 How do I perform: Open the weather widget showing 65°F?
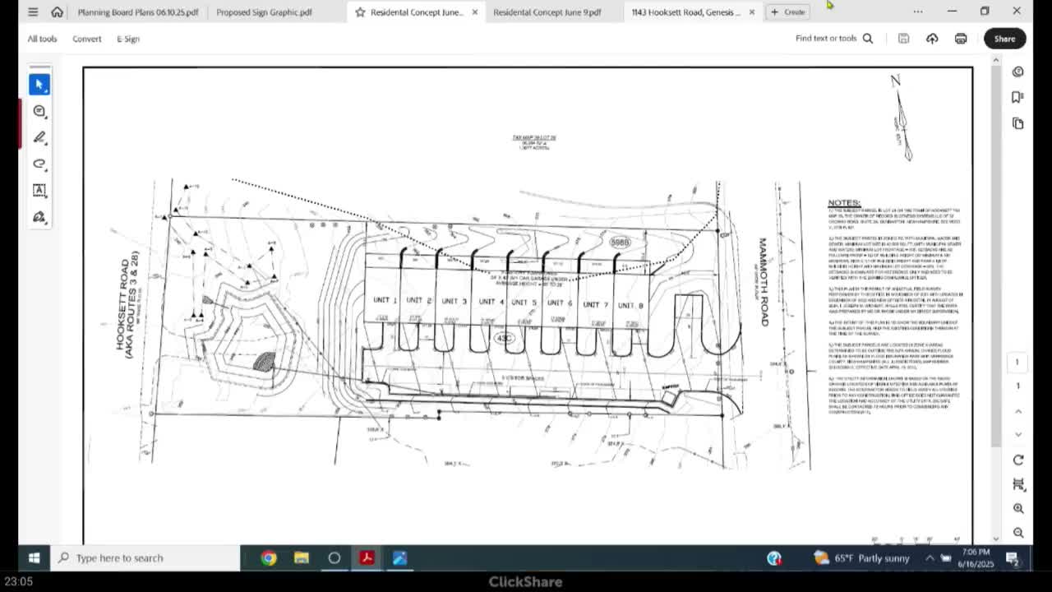861,558
